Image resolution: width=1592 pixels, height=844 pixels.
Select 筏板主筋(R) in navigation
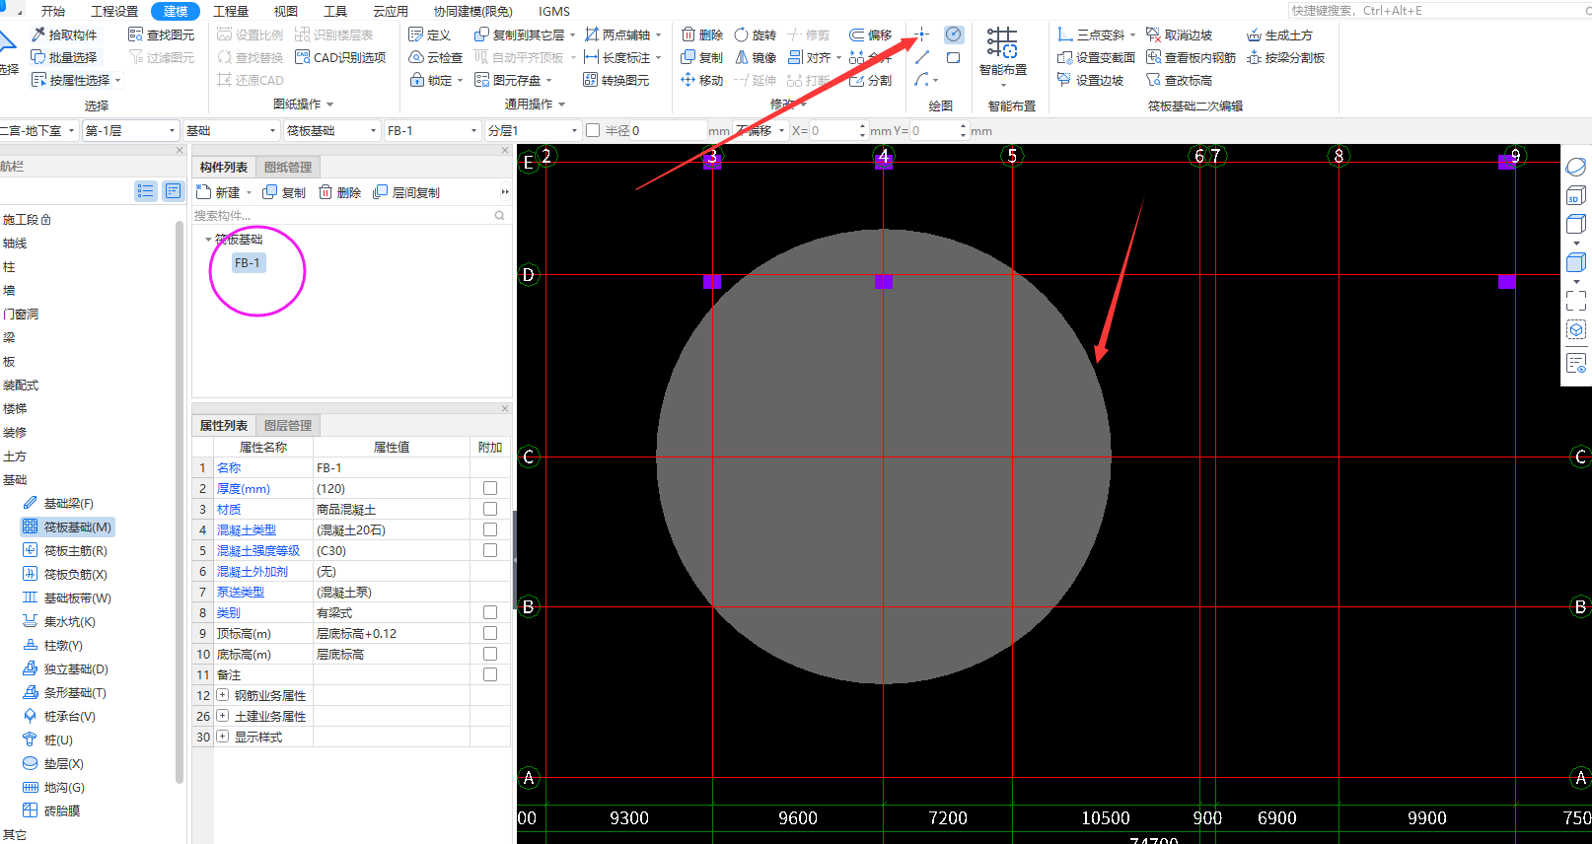[x=65, y=551]
